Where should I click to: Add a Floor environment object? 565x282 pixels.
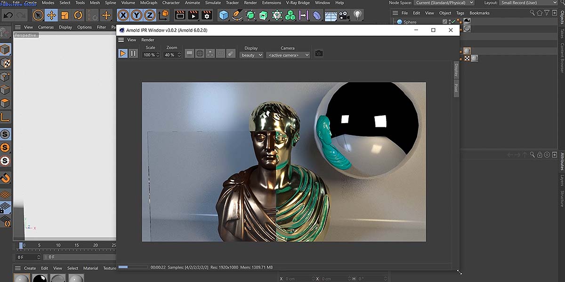331,16
